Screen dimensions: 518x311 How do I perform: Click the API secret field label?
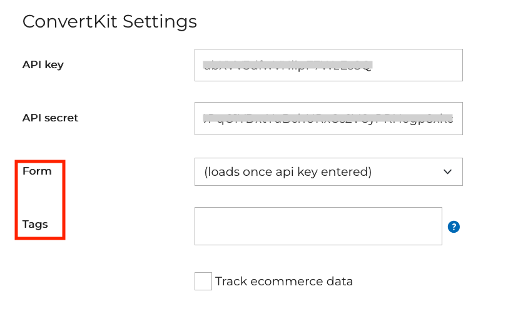click(50, 118)
